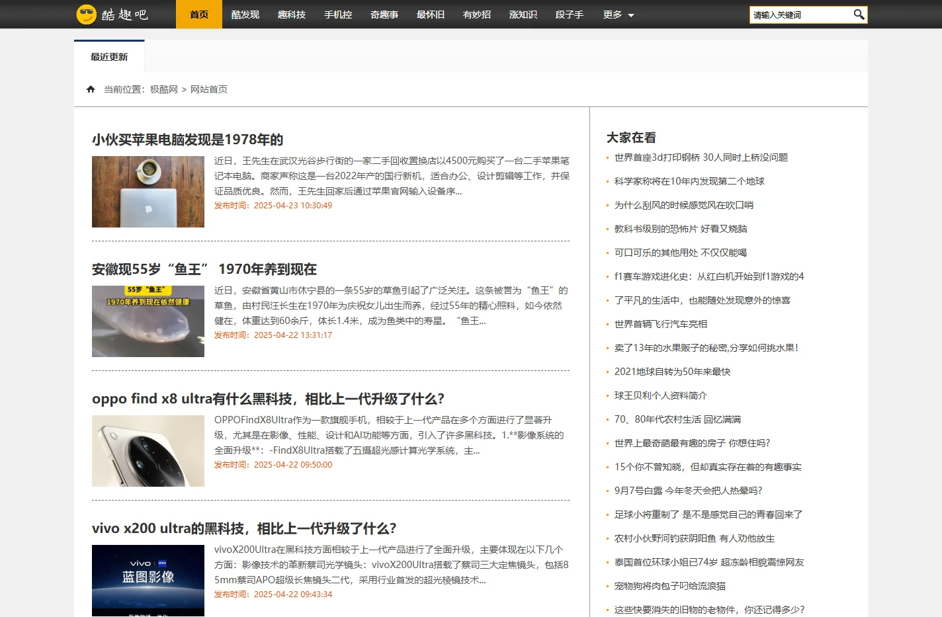Expand the 更多 dropdown menu

click(x=619, y=15)
